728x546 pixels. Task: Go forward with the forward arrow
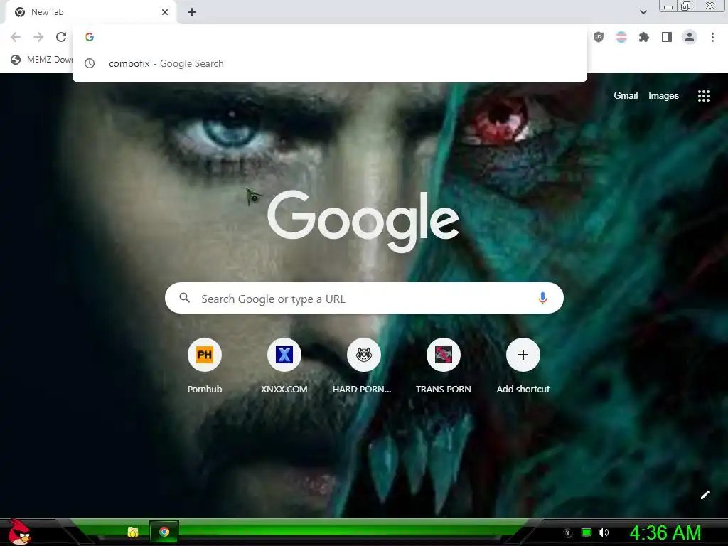(38, 37)
